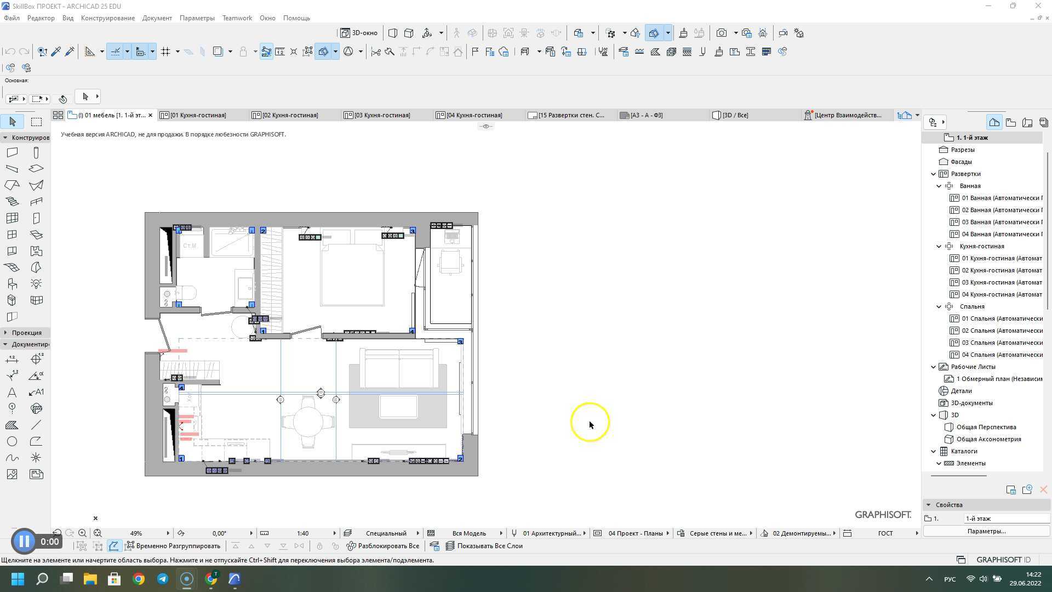The height and width of the screenshot is (592, 1052).
Task: Open Telegram from the taskbar
Action: coord(163,579)
